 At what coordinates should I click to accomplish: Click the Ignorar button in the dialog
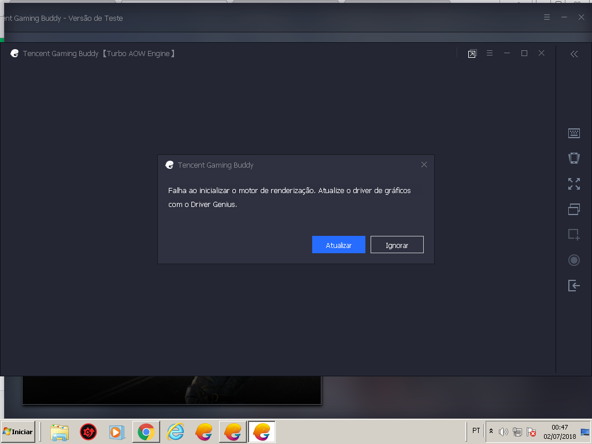(x=397, y=245)
